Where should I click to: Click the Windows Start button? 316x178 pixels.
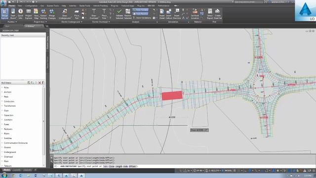tap(4, 176)
